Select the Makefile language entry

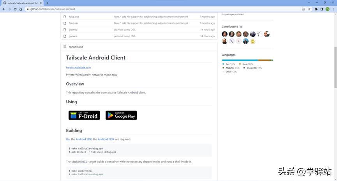[x=231, y=68]
